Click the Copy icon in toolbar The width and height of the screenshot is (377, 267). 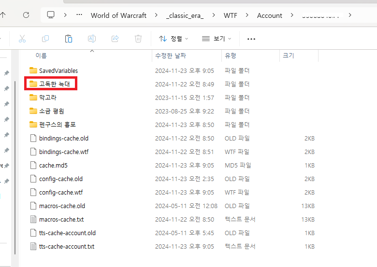coord(45,39)
